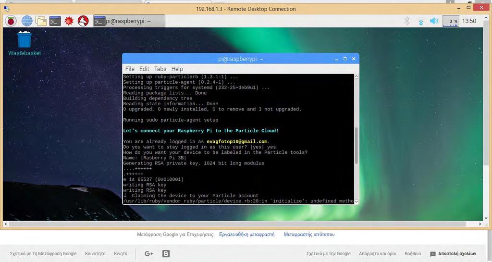Minimize the pi@raspberrypi terminal window
The image size is (492, 262).
pos(336,59)
